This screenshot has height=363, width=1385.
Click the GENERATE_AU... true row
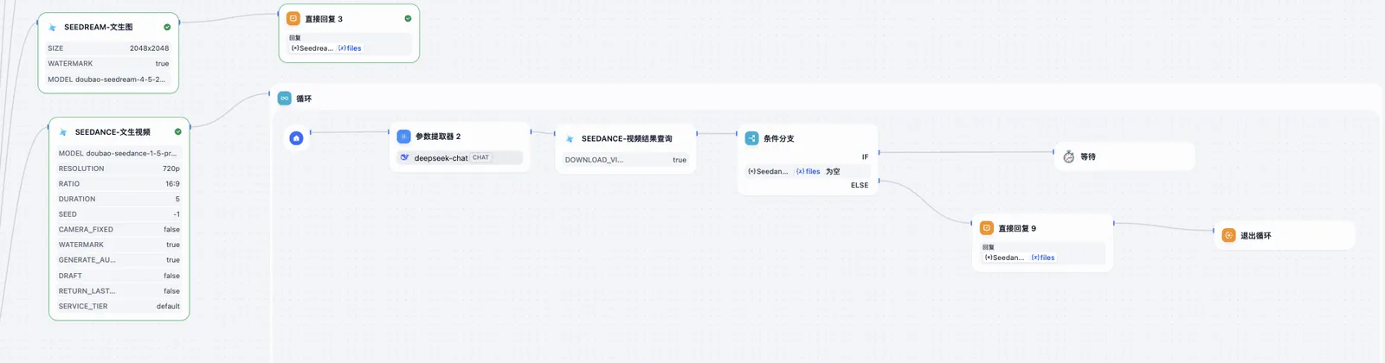coord(119,260)
